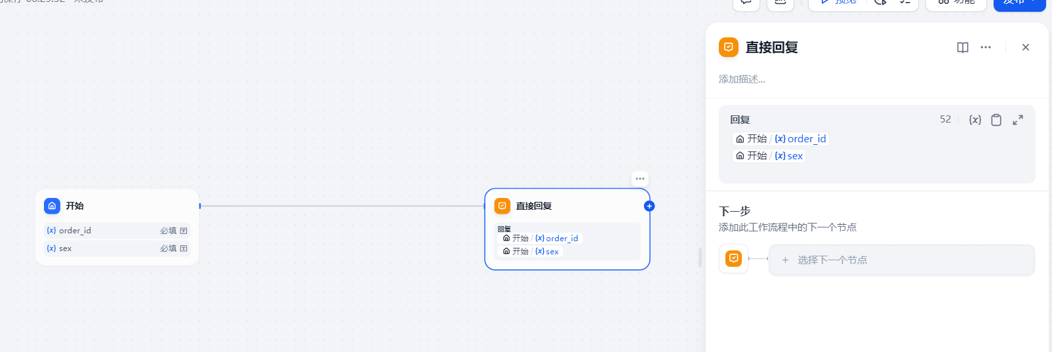1052x352 pixels.
Task: Open the ellipsis menu above 直接回复 node
Action: (640, 178)
